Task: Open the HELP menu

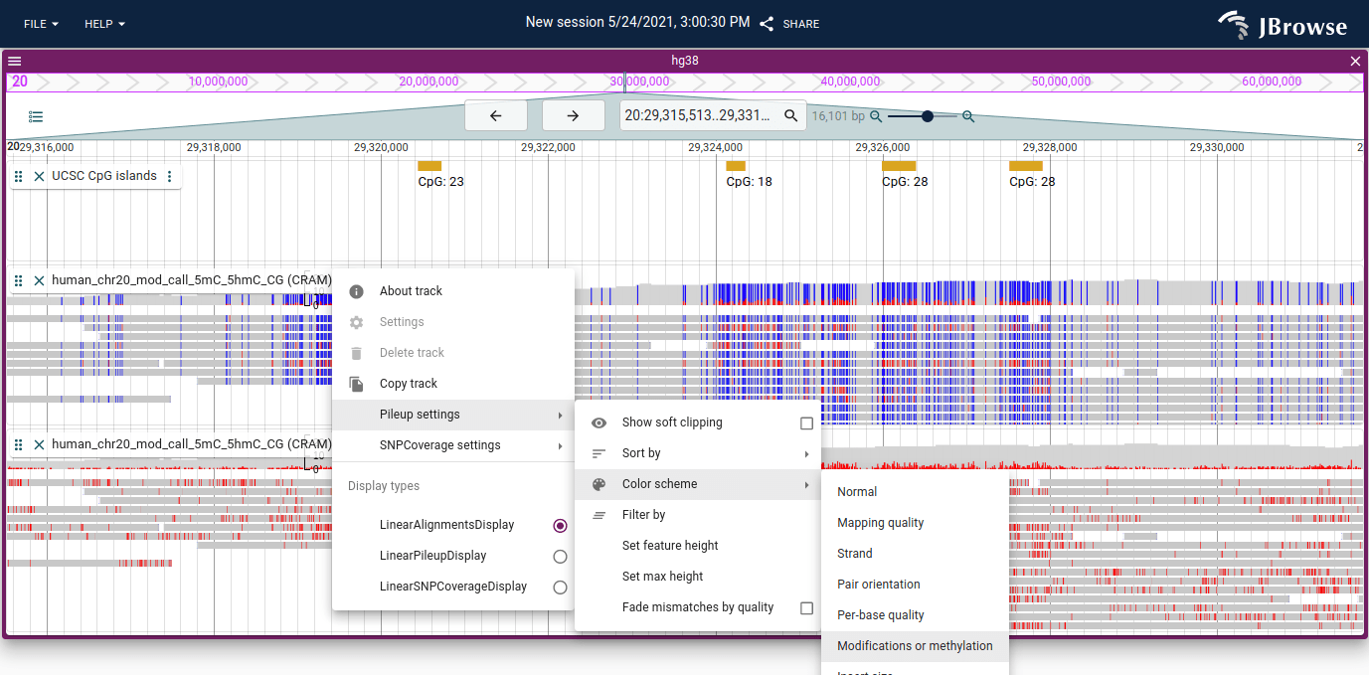Action: point(104,23)
